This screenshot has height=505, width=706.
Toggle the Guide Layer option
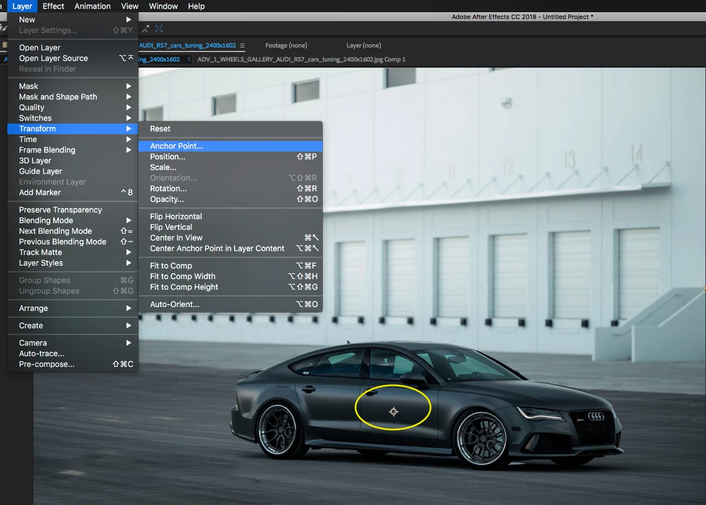click(73, 171)
